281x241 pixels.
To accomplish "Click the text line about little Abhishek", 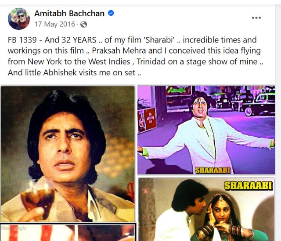I will coord(74,73).
